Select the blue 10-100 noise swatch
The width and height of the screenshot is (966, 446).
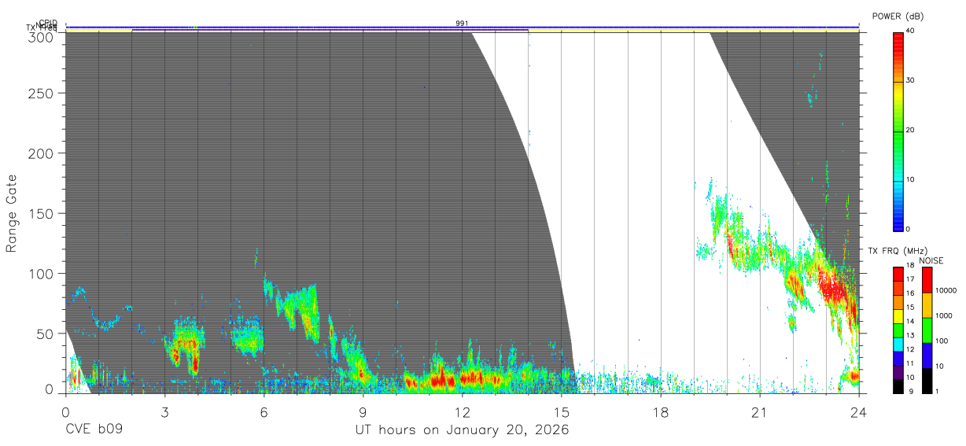pyautogui.click(x=927, y=356)
